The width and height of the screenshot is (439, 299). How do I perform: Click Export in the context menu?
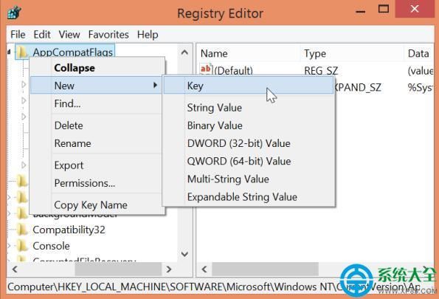point(69,165)
